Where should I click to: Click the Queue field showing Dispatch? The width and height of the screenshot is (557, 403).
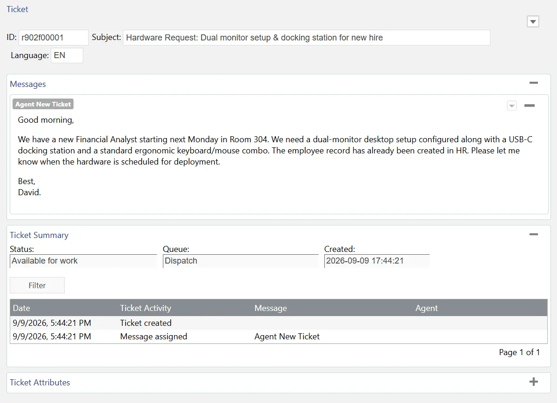(241, 261)
